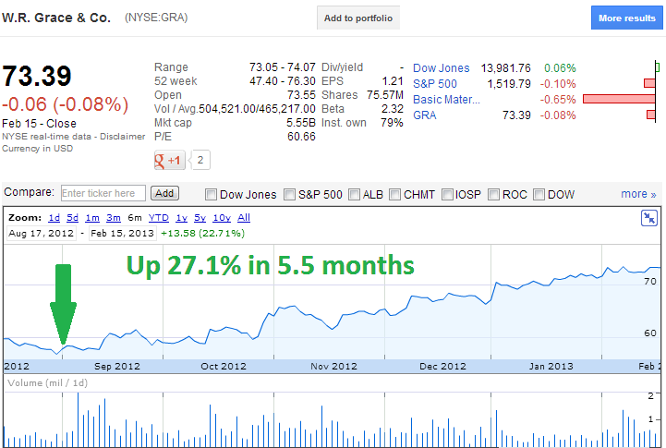Screen dimensions: 666x448
Task: Click the P/E value 60.66
Action: (x=301, y=137)
